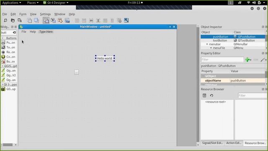Click the Property Editor filter field
This screenshot has height=151, width=268.
point(222,60)
